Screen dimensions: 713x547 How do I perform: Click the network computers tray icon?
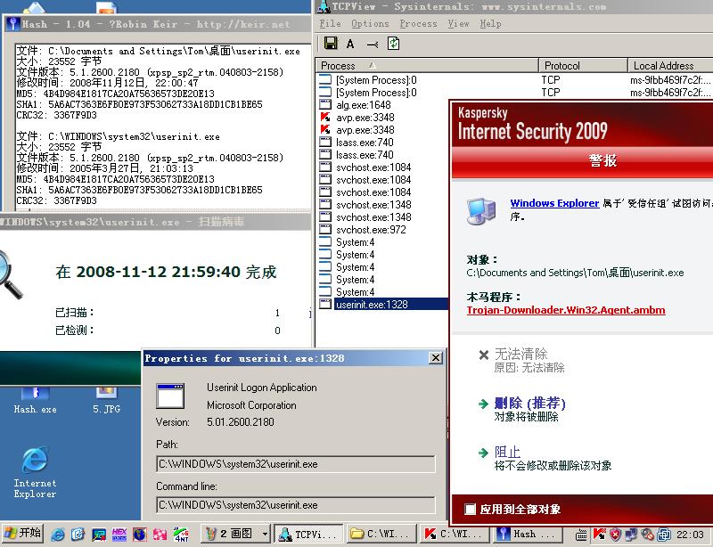coord(631,535)
